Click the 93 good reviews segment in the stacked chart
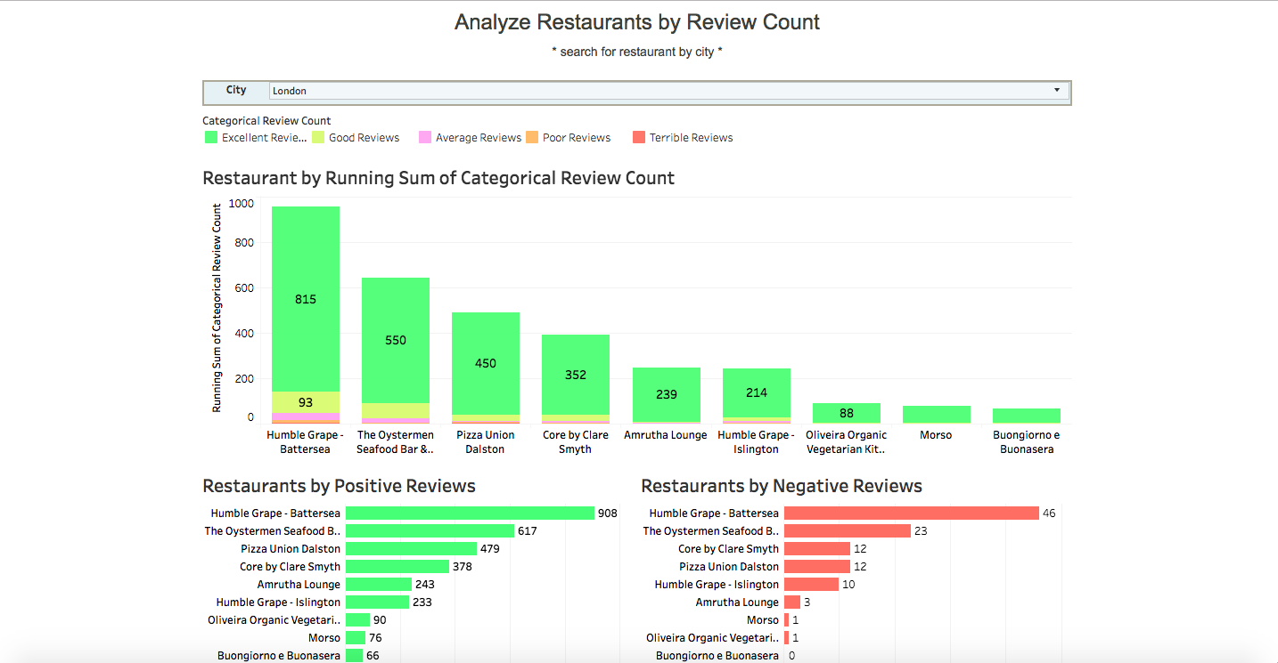Image resolution: width=1278 pixels, height=663 pixels. 306,402
